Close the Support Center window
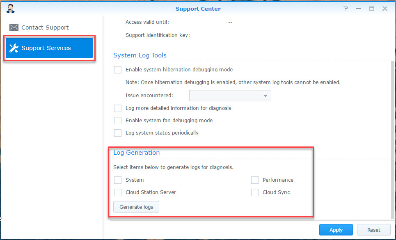The image size is (396, 240). (385, 9)
